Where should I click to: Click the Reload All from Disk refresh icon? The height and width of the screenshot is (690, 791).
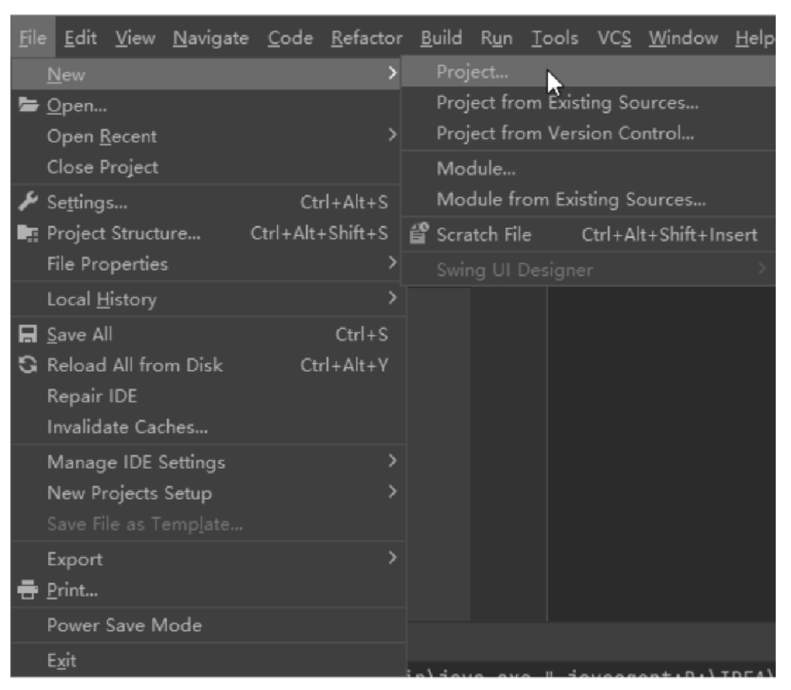pos(28,364)
